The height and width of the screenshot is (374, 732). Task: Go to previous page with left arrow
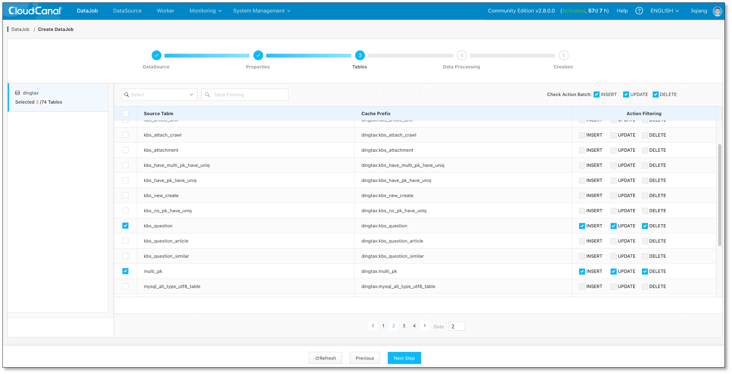click(x=373, y=326)
